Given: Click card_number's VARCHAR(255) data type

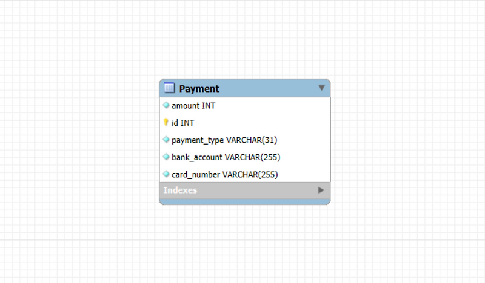Looking at the screenshot, I should pyautogui.click(x=250, y=175).
